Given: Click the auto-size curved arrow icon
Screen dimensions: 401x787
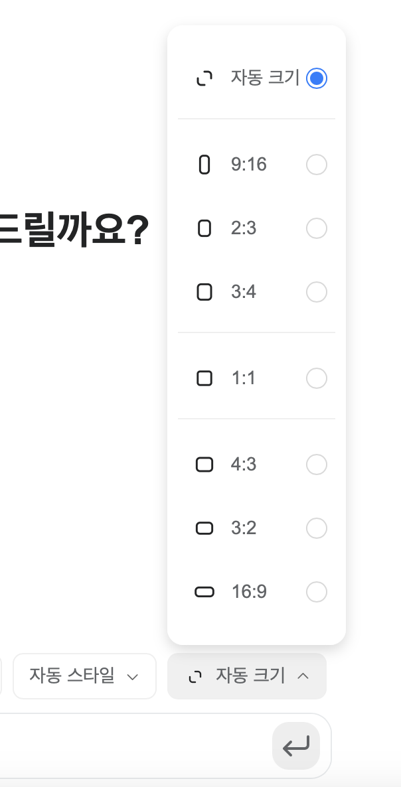Looking at the screenshot, I should tap(204, 78).
